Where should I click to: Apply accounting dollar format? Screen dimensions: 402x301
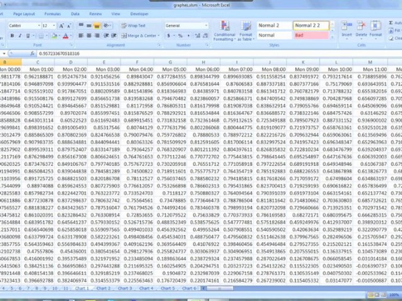click(168, 36)
